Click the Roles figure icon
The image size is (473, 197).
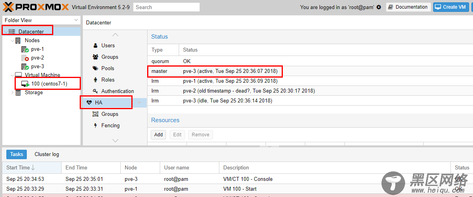pos(95,80)
